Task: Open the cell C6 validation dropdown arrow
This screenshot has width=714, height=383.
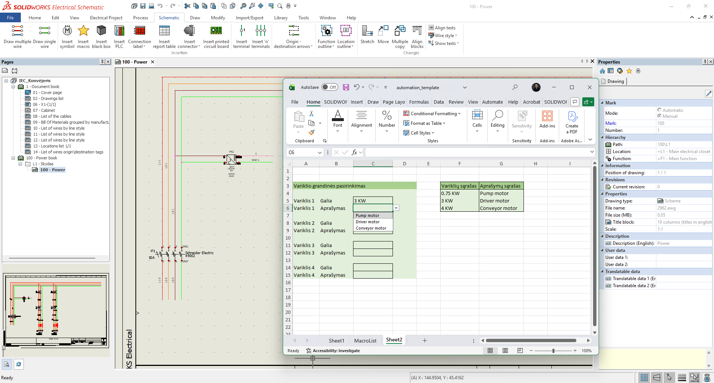Action: [396, 208]
